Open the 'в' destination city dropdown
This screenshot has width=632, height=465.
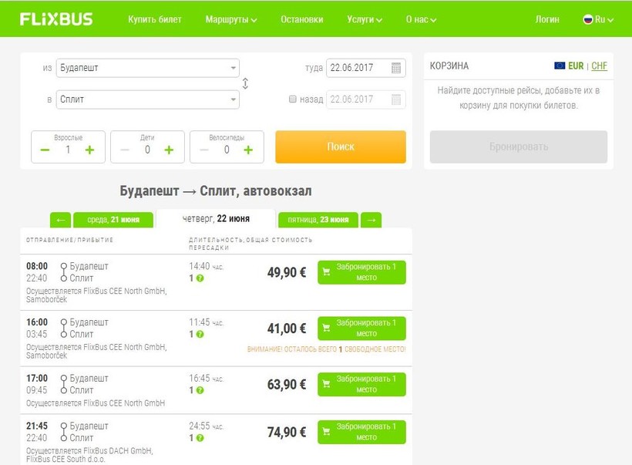click(147, 99)
